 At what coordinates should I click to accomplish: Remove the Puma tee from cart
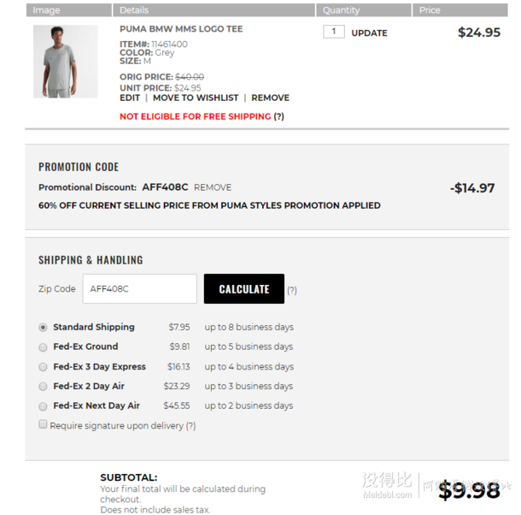(x=270, y=98)
